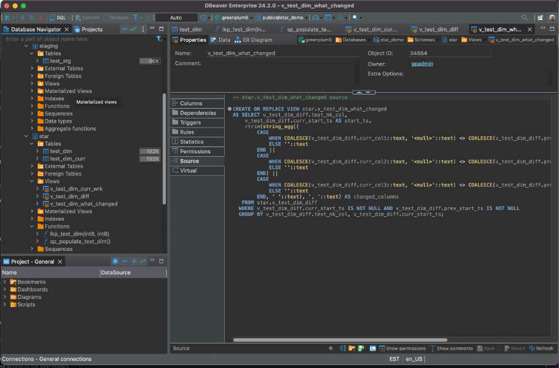
Task: Click the plus icon in Project panel
Action: (x=134, y=262)
